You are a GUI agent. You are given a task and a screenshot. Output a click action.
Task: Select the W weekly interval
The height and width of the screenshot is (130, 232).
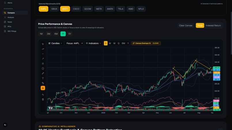coord(110,43)
